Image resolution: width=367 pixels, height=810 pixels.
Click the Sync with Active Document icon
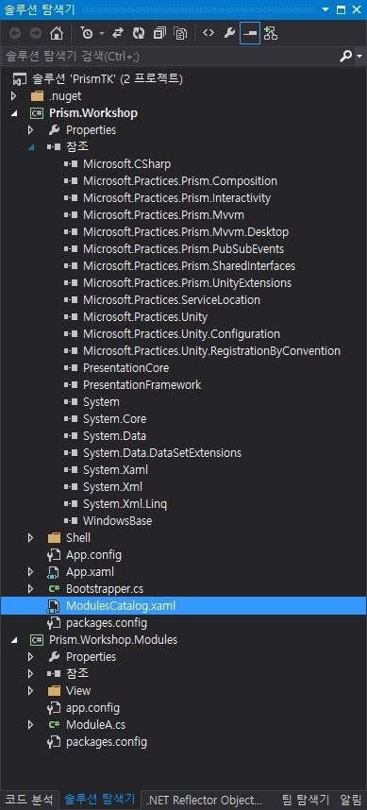[118, 34]
